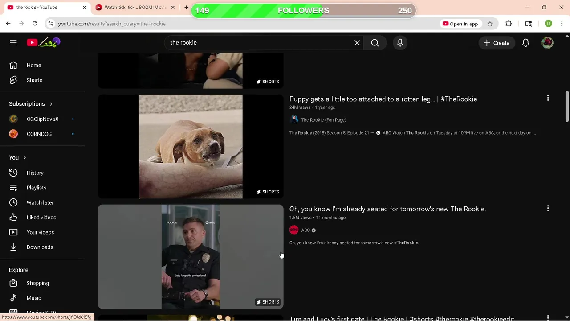The width and height of the screenshot is (570, 321).
Task: Open the 'Puppy gets a little too attached' title
Action: coord(383,99)
